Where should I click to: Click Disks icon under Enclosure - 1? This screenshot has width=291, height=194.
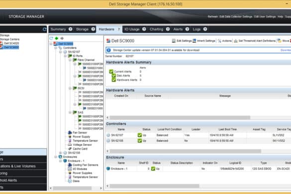coord(70,181)
